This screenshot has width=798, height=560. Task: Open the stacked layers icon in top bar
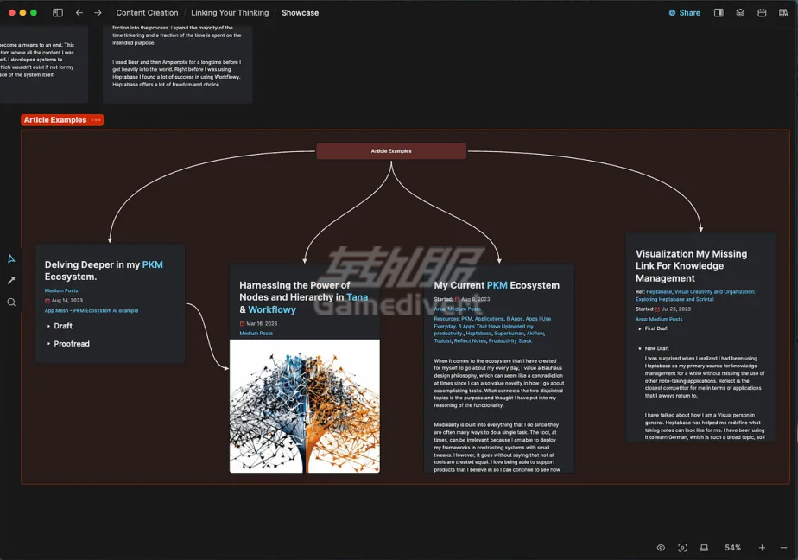(740, 13)
